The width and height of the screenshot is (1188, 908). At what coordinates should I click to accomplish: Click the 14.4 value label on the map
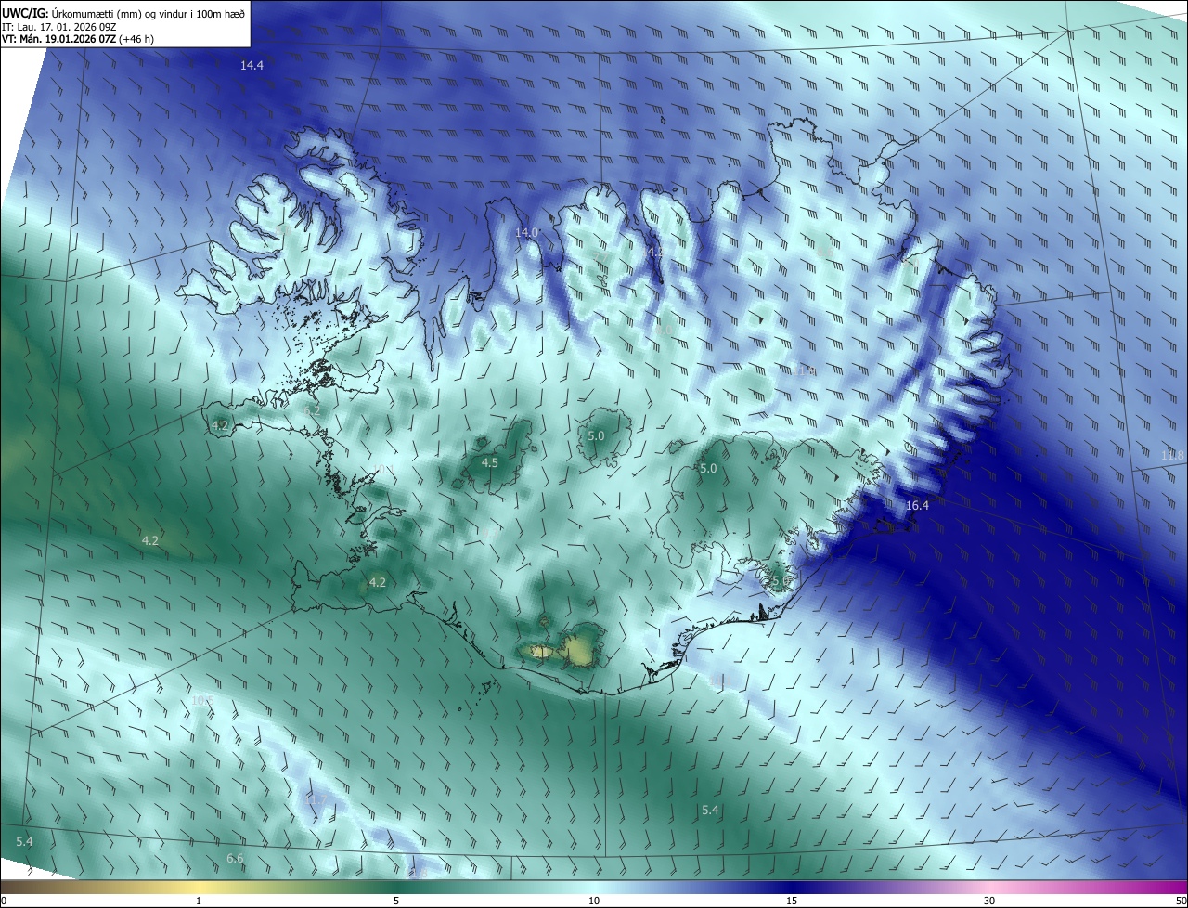coord(252,66)
